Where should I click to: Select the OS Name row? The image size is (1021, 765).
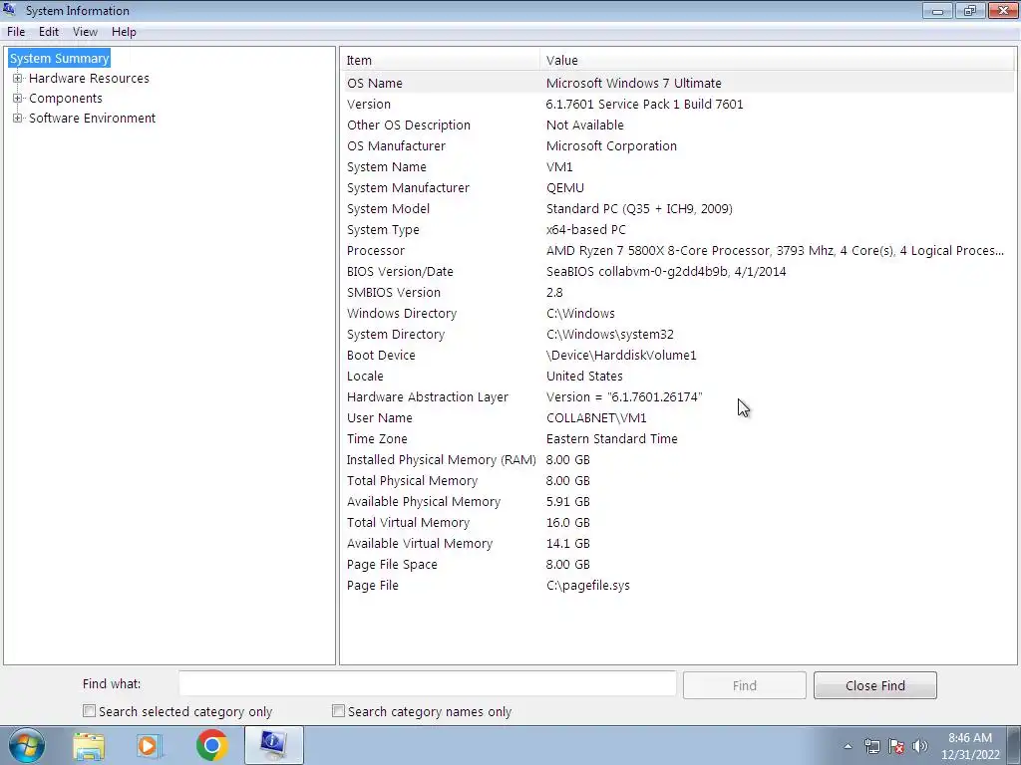click(x=678, y=84)
